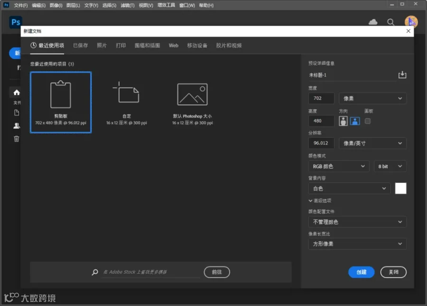This screenshot has width=427, height=306.
Task: Switch to the 照片 tab
Action: tap(102, 46)
